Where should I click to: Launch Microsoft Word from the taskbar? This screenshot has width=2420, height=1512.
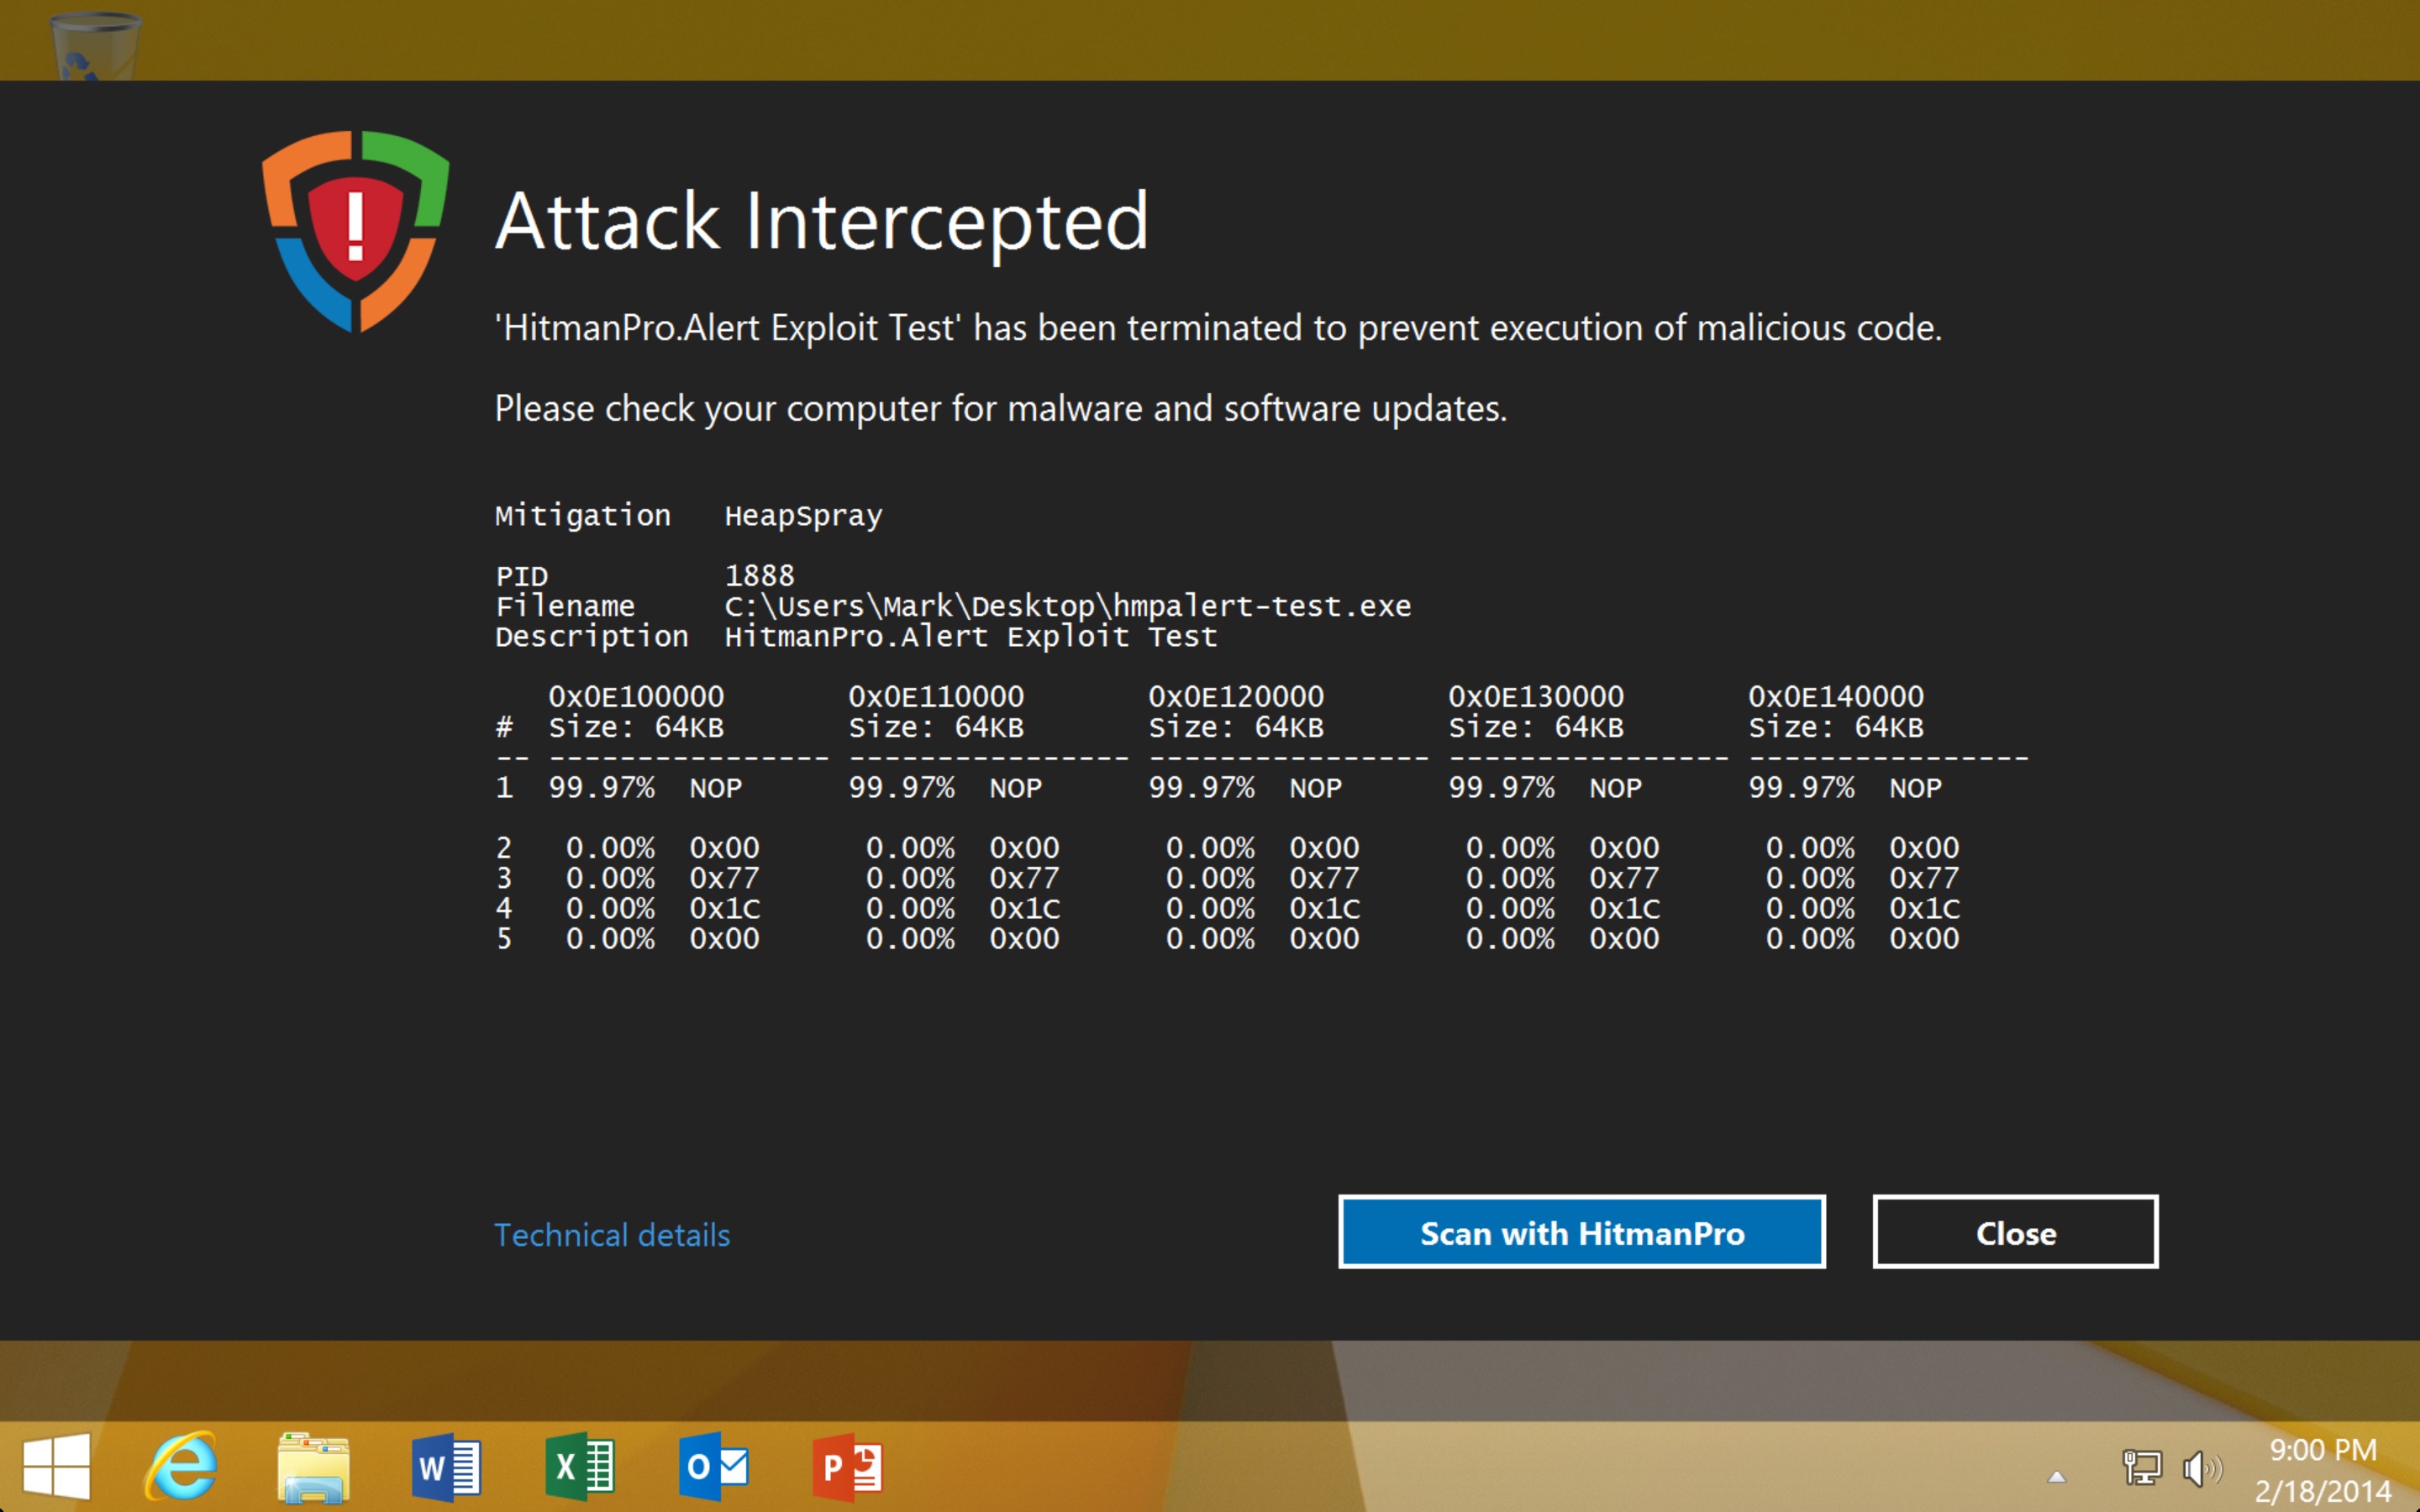click(447, 1467)
